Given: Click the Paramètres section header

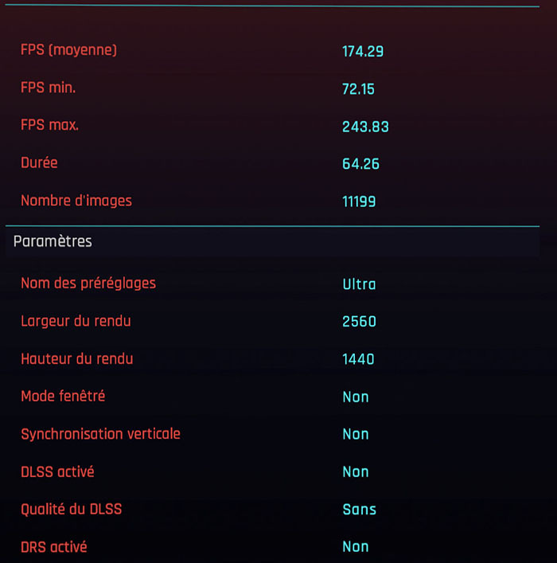Looking at the screenshot, I should click(x=53, y=240).
